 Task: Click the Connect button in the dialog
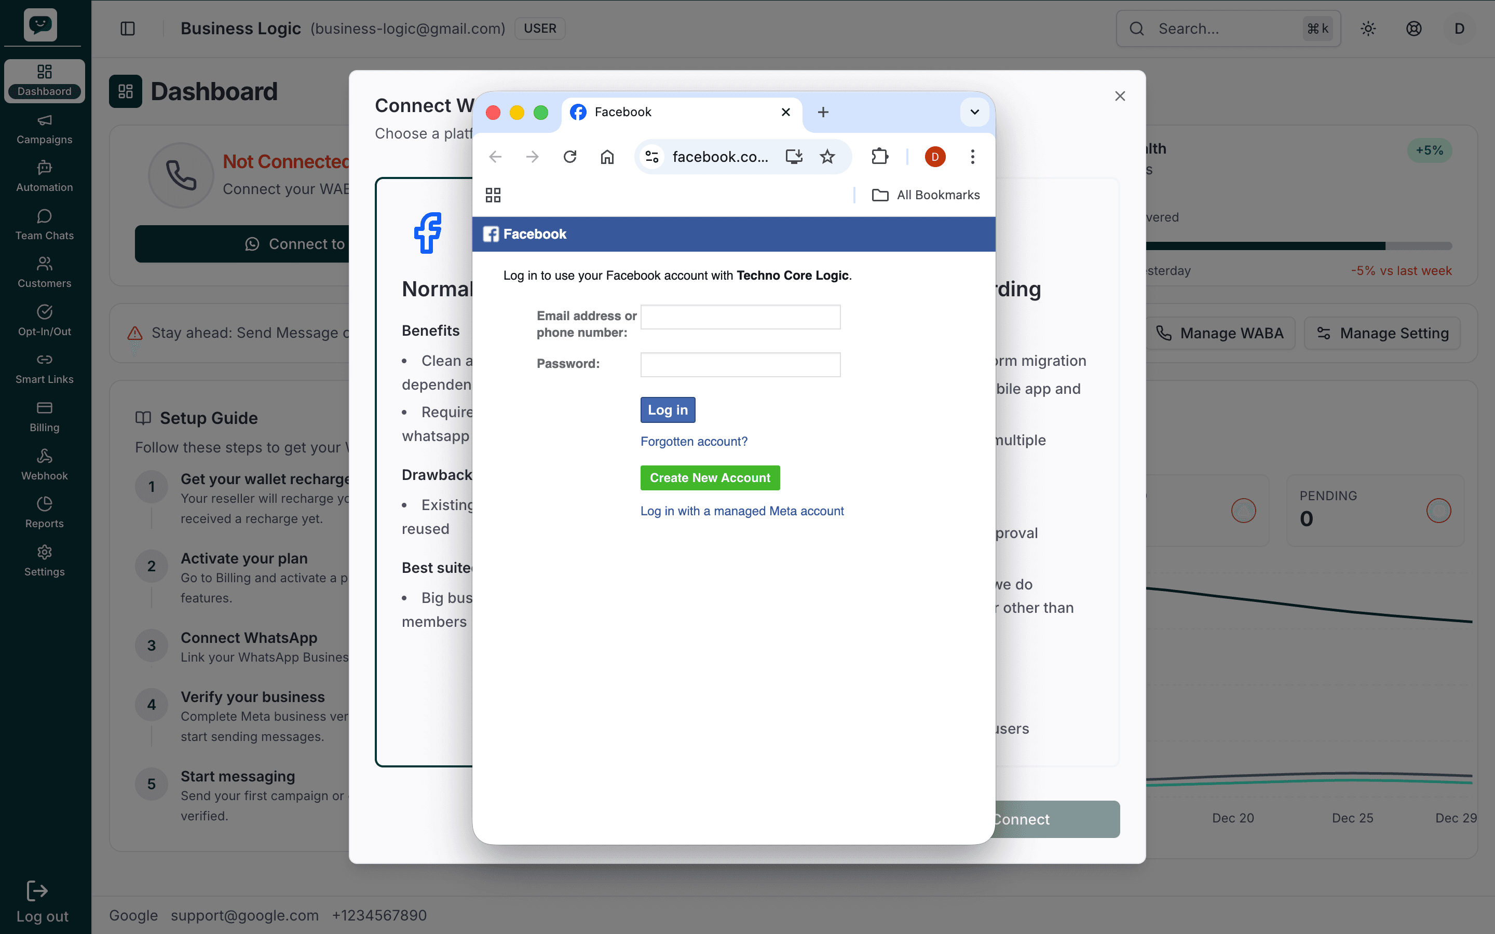(x=1057, y=819)
